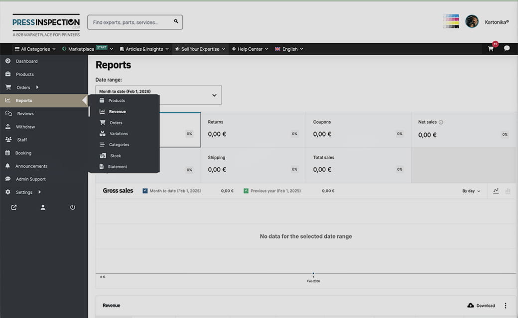Open the sidebar user profile icon
518x318 pixels.
tap(43, 207)
